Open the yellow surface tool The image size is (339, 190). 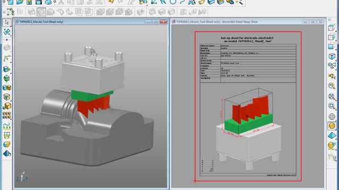coord(201,2)
